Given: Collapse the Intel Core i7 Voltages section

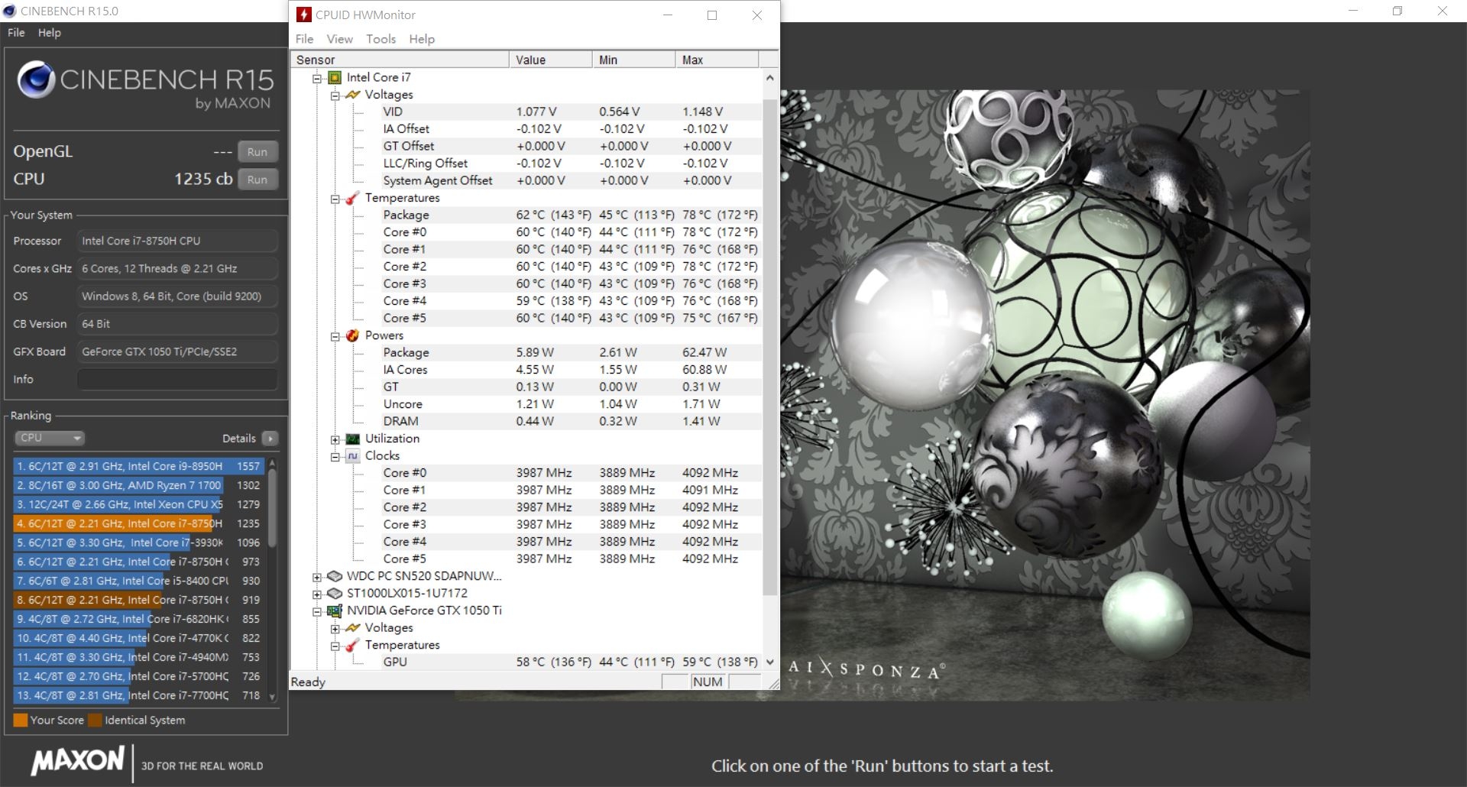Looking at the screenshot, I should pyautogui.click(x=335, y=96).
